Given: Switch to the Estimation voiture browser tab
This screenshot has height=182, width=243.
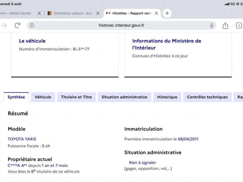Looking at the screenshot, I should (x=73, y=13).
